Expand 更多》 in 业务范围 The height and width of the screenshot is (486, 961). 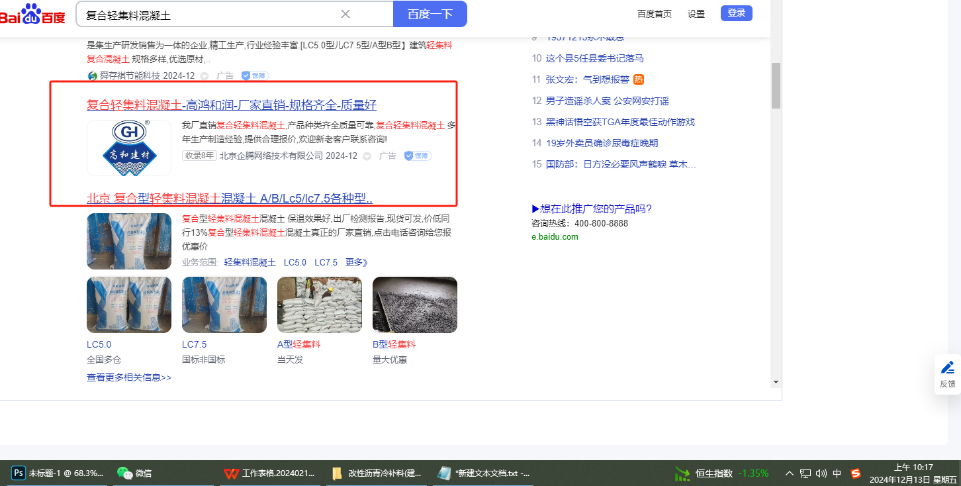point(356,262)
